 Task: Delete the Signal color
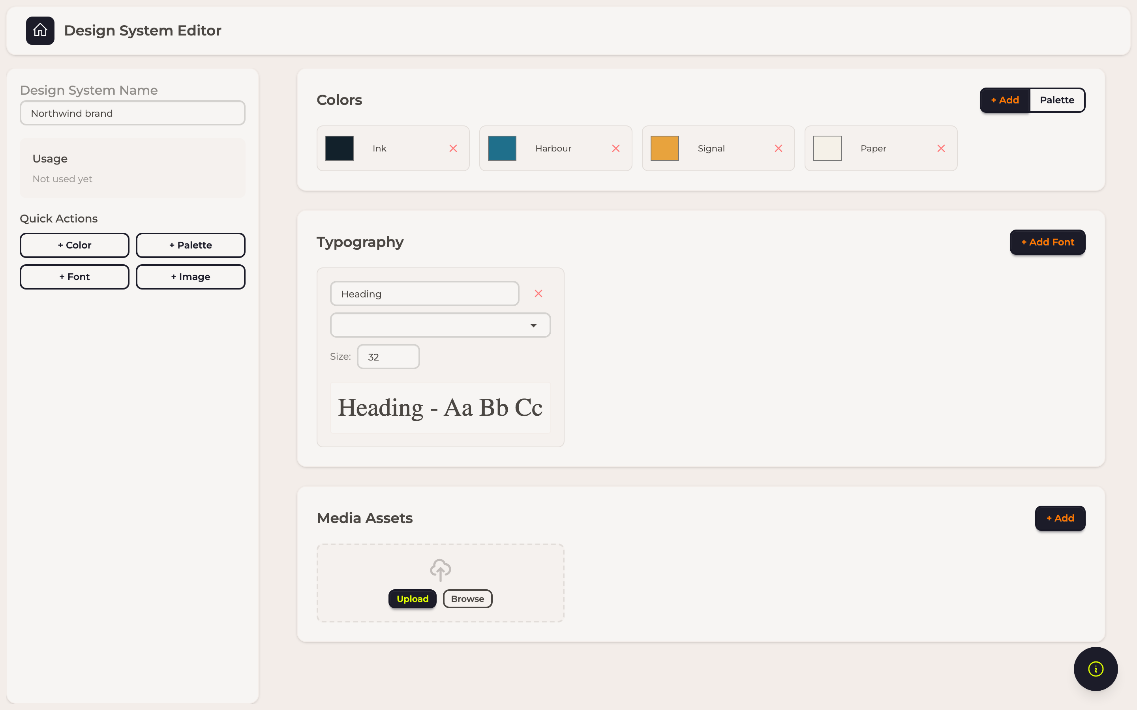(778, 148)
